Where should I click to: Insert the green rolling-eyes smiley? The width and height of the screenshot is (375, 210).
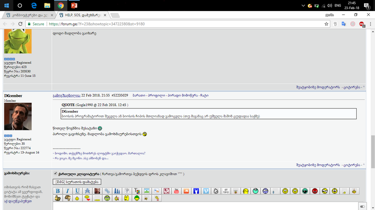pyautogui.click(x=107, y=198)
